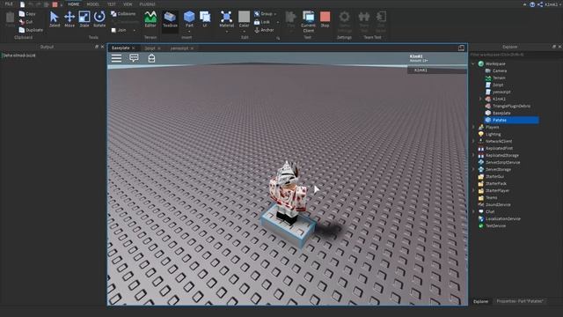Switch to the Script document tab

(x=150, y=48)
